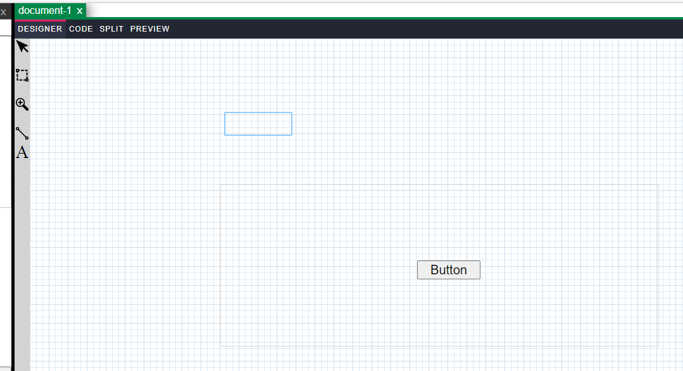Open the CODE view tab
The height and width of the screenshot is (371, 683).
[81, 28]
